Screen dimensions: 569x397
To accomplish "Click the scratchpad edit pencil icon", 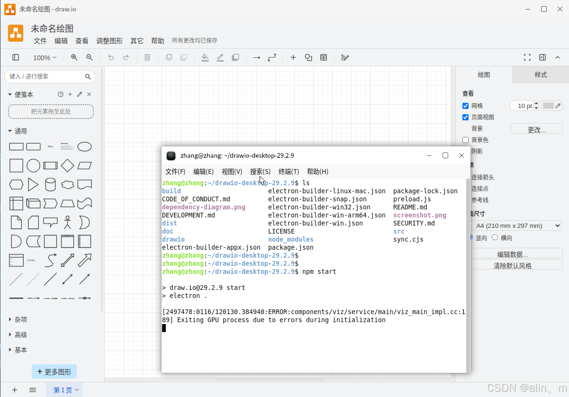I will pos(80,94).
